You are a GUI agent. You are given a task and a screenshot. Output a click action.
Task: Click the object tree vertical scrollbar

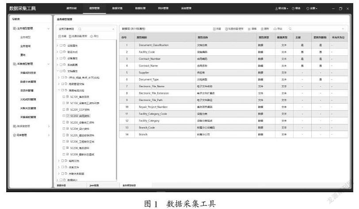click(116, 110)
